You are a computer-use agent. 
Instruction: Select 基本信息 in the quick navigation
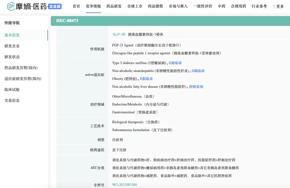tap(12, 35)
